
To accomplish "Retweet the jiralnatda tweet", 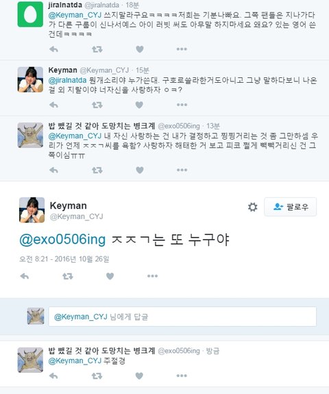I will (97, 49).
